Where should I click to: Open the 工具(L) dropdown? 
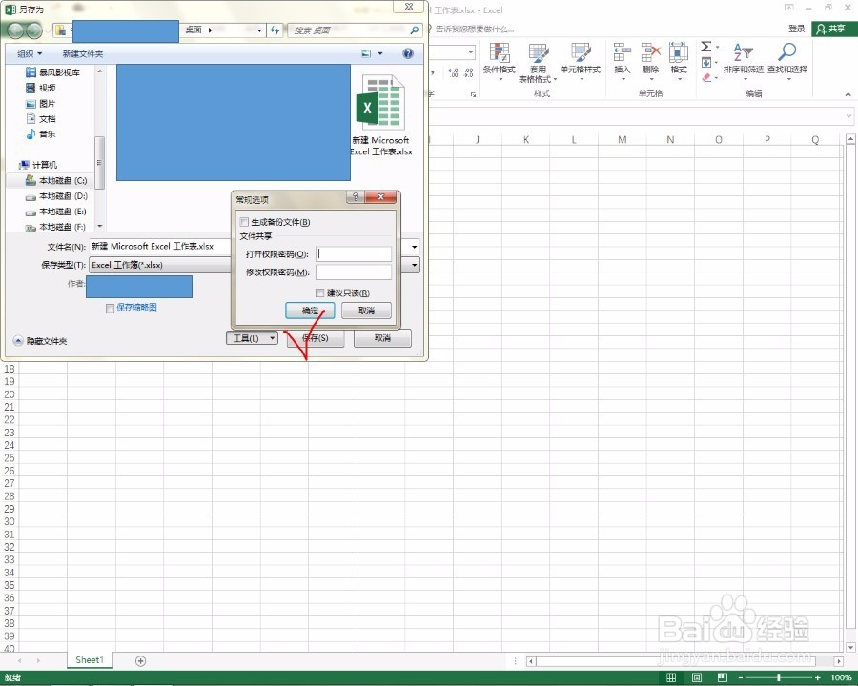point(253,338)
